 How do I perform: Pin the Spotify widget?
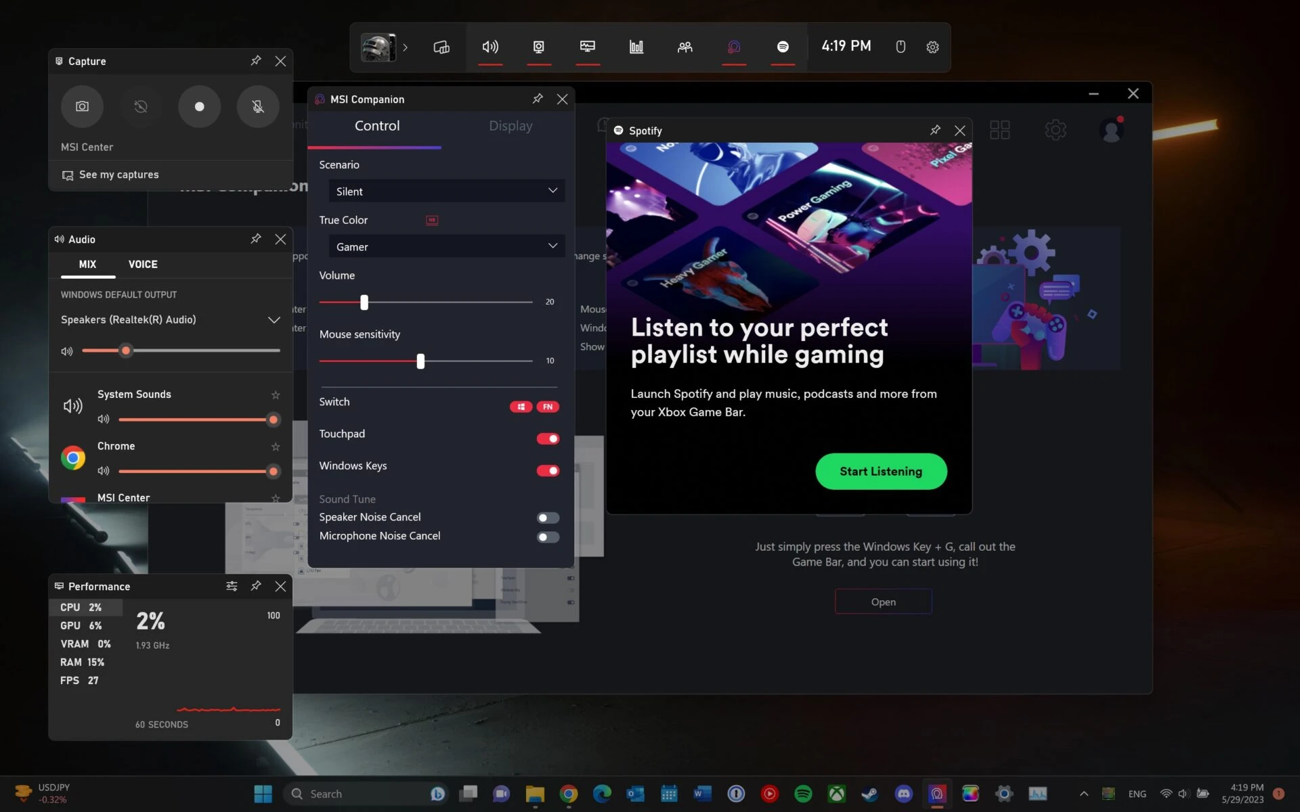coord(935,130)
